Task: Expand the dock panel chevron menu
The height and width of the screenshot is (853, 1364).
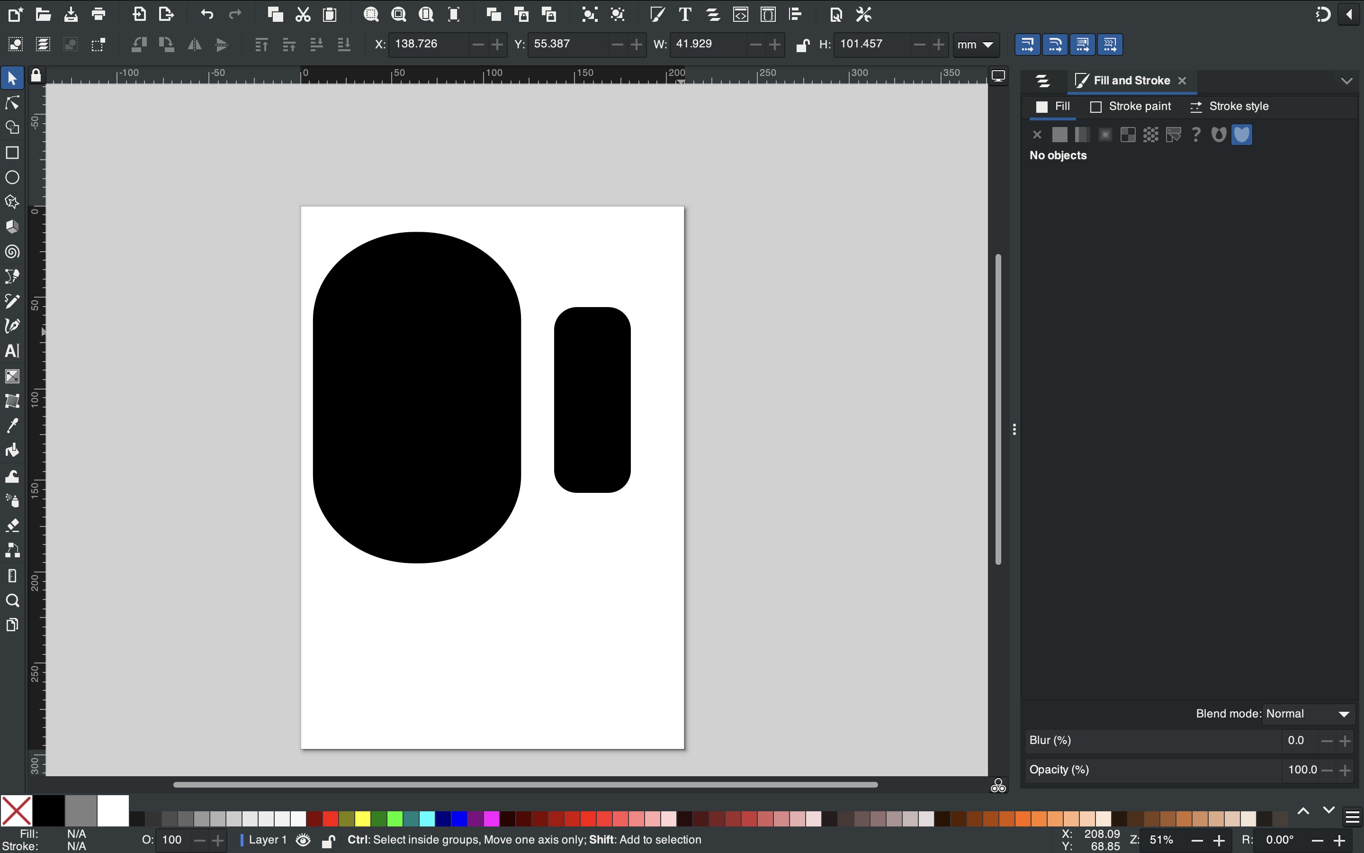Action: [x=1346, y=81]
